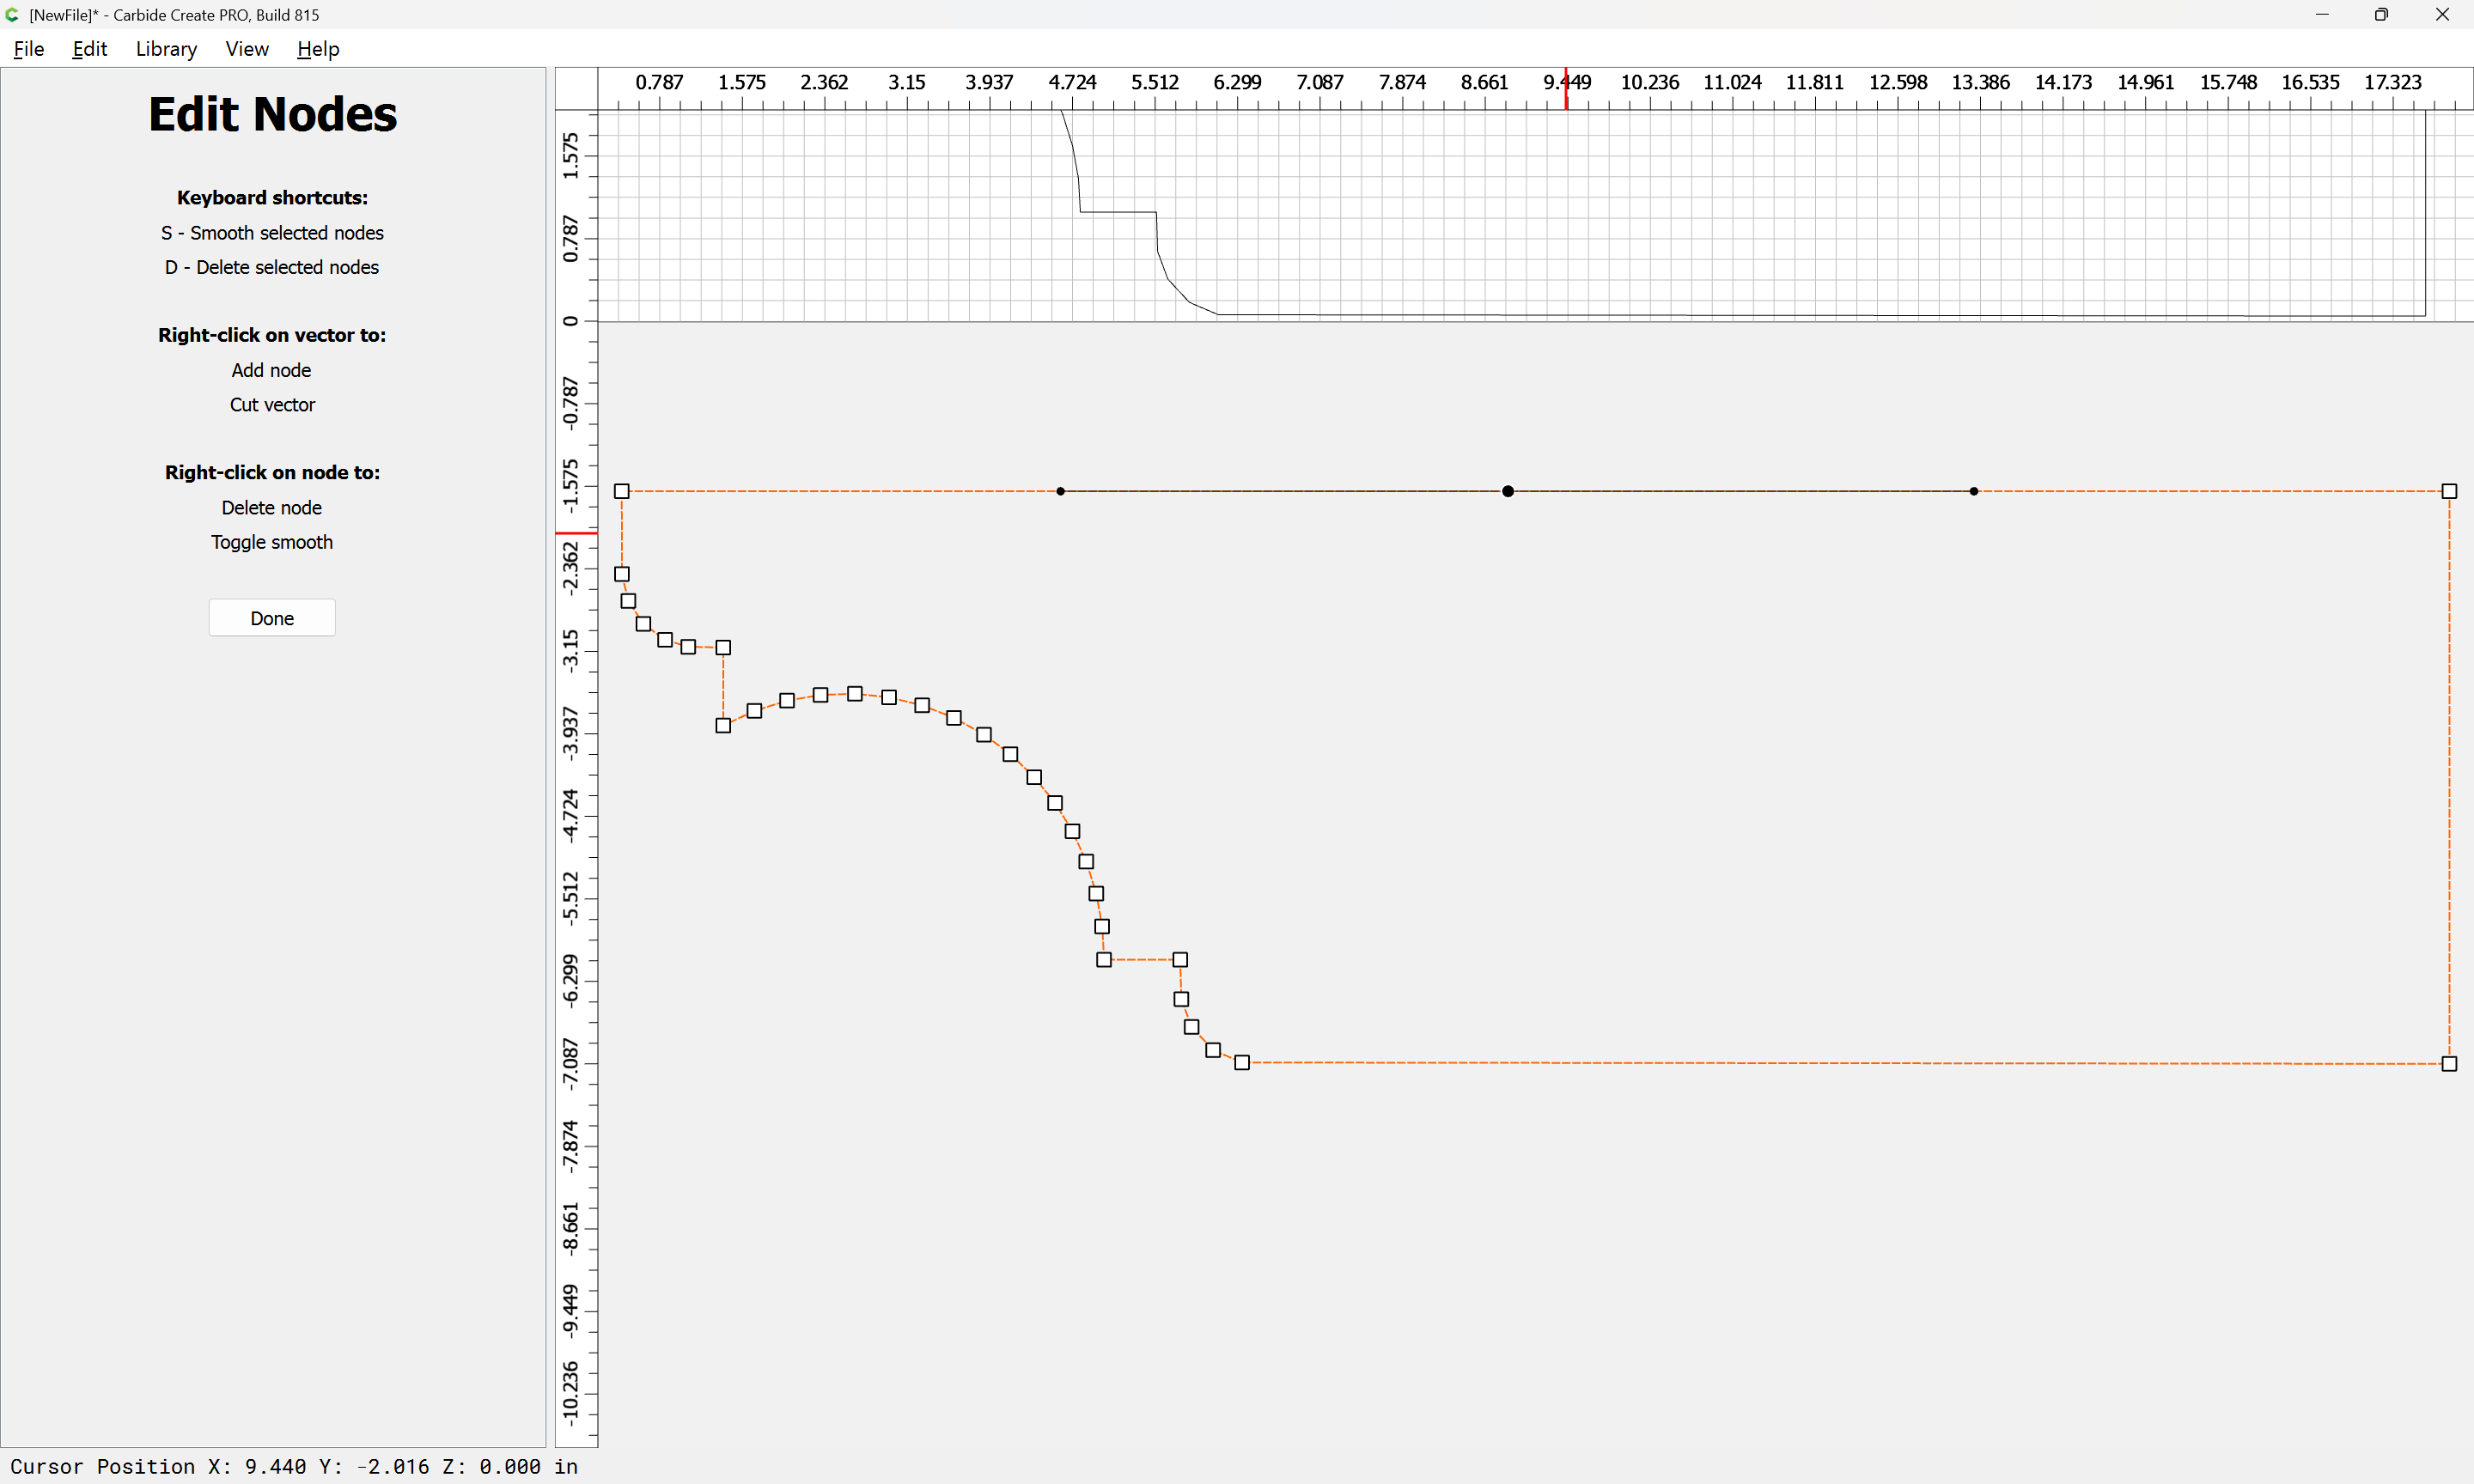The image size is (2474, 1484).
Task: Click the right black control handle on the top line
Action: [1974, 491]
